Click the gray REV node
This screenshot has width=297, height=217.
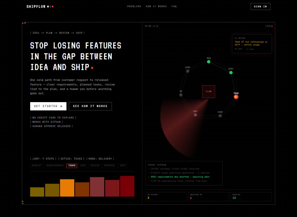[x=195, y=115]
